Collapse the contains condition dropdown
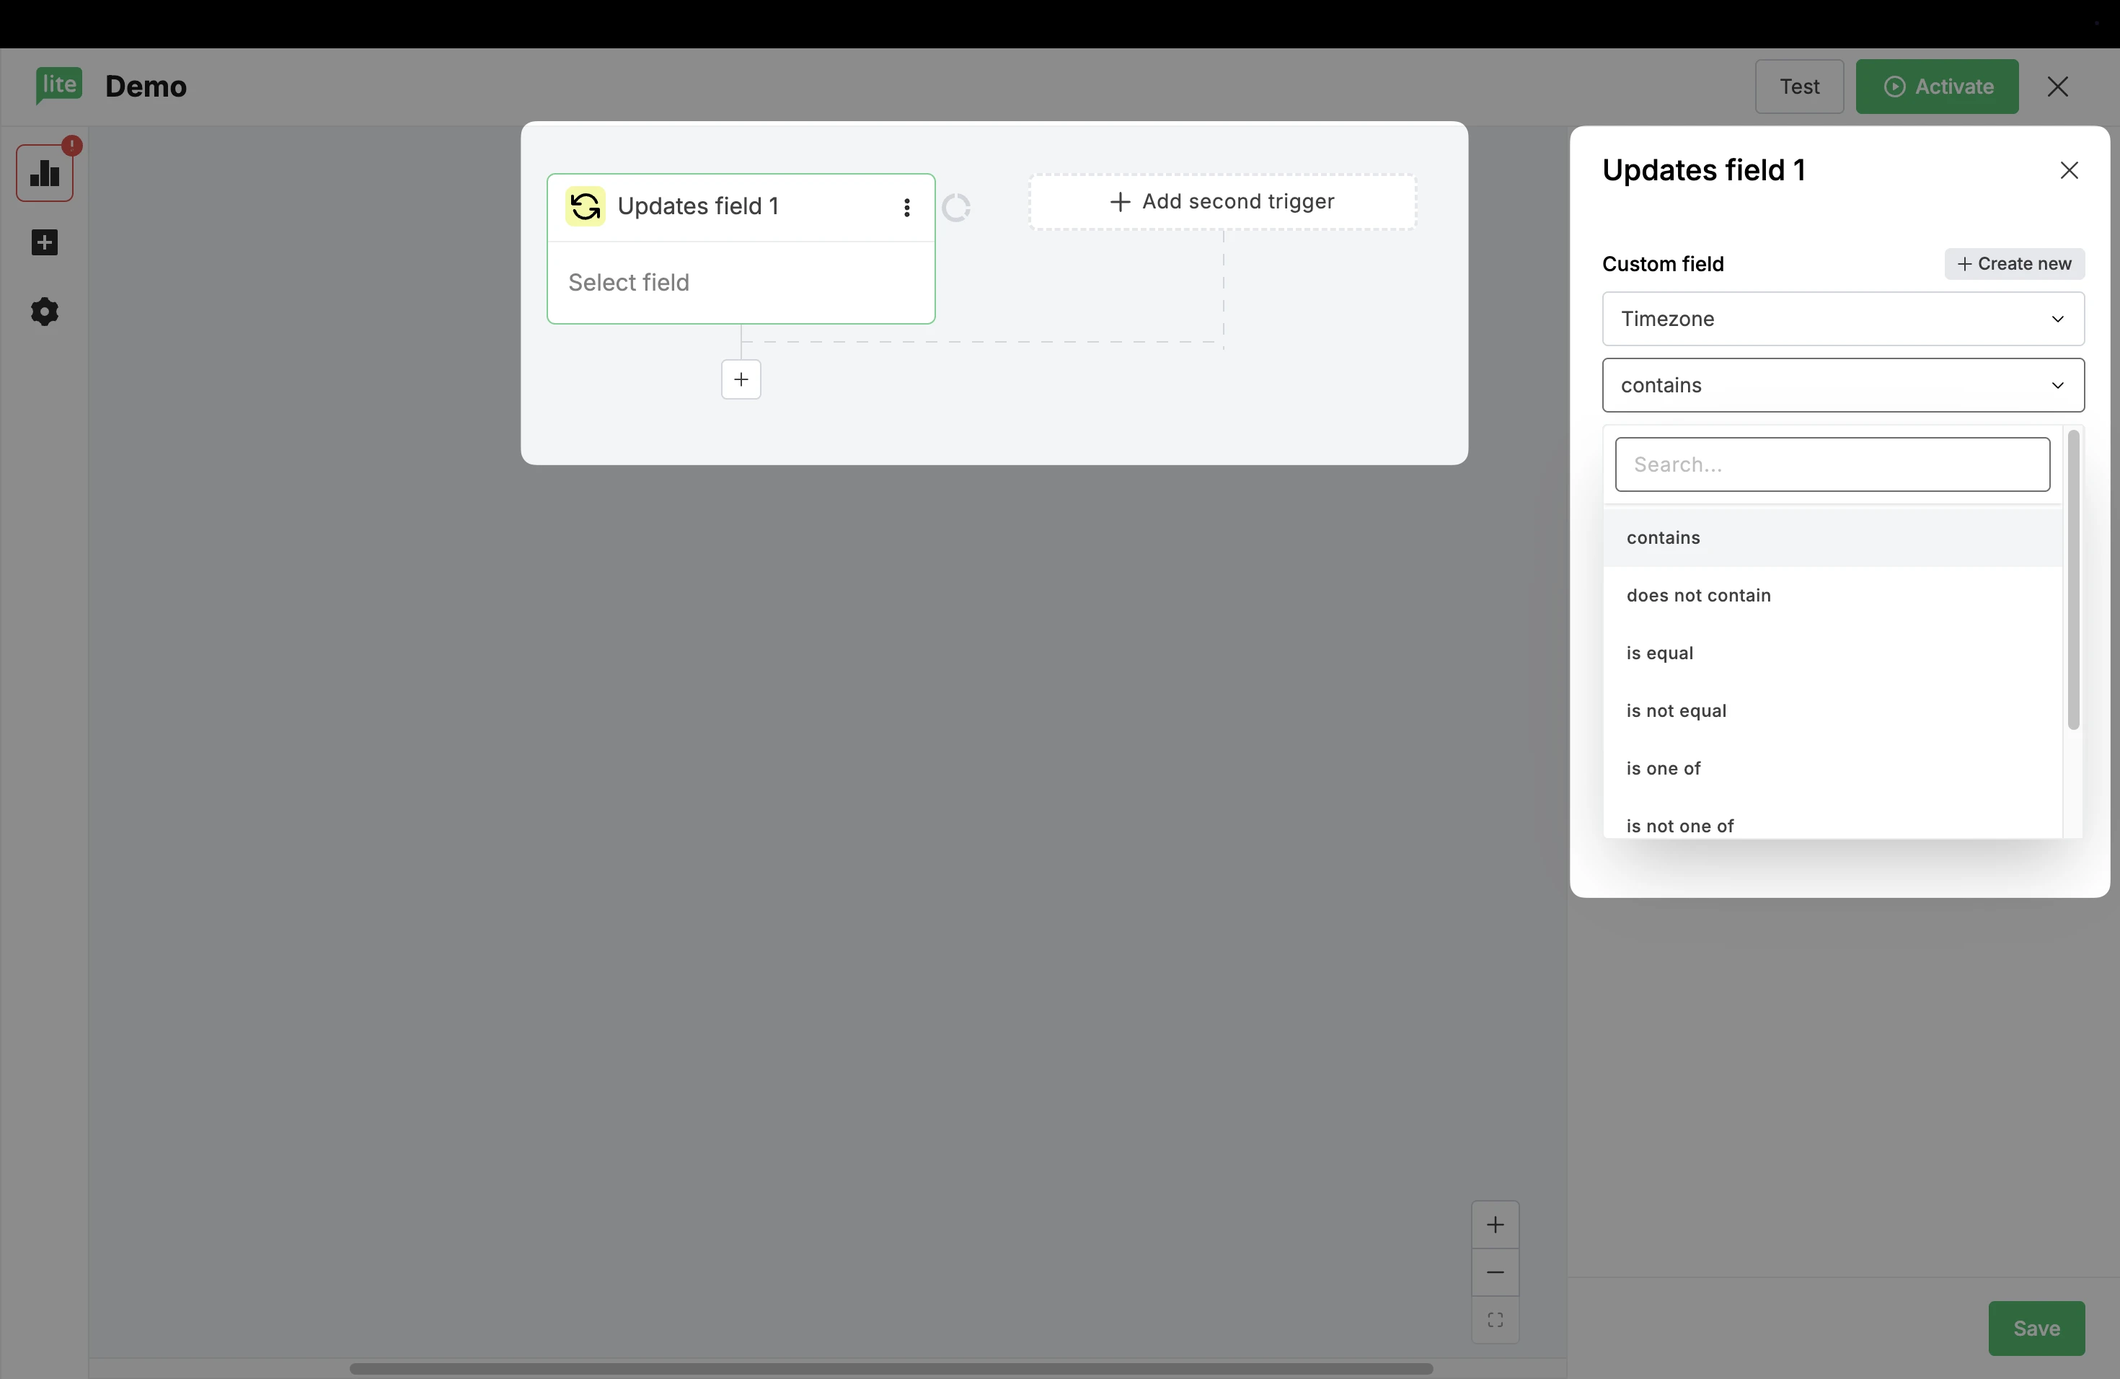 click(x=1842, y=385)
